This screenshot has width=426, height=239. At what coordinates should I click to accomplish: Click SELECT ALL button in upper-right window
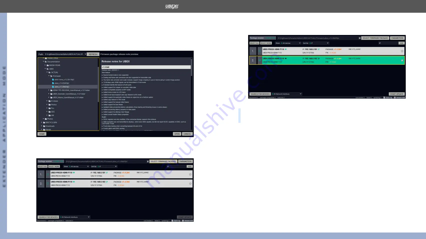click(x=254, y=43)
